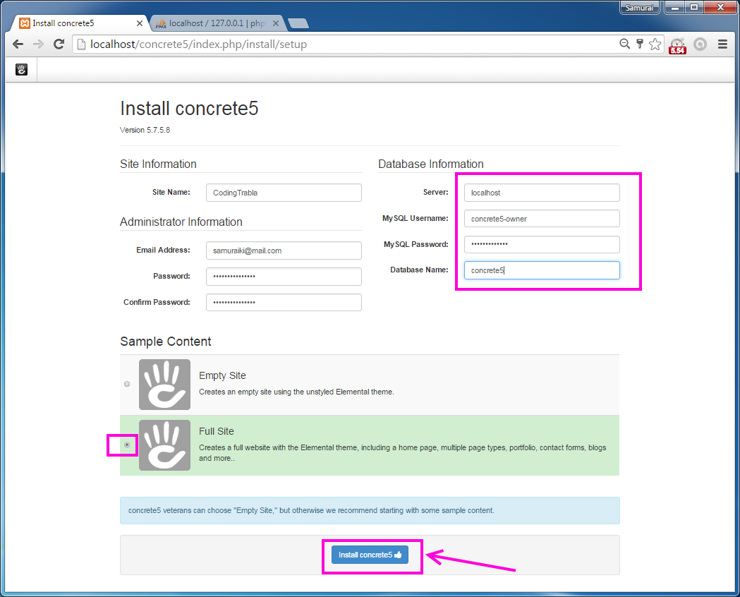This screenshot has height=597, width=740.
Task: Reload the page with the refresh icon
Action: [59, 44]
